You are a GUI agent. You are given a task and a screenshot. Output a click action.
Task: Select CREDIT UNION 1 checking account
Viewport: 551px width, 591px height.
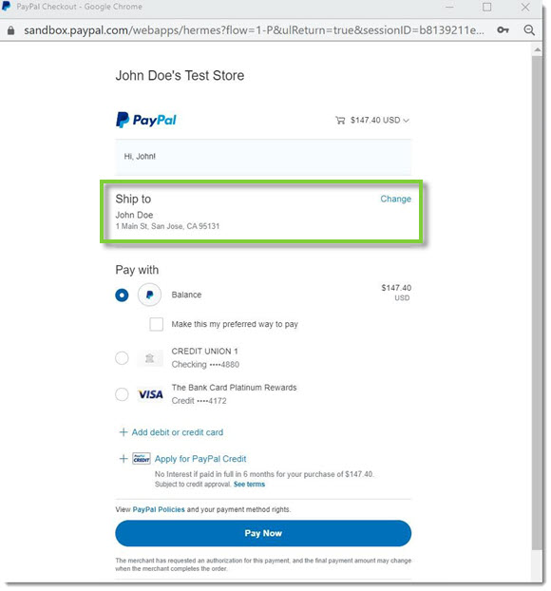(122, 357)
